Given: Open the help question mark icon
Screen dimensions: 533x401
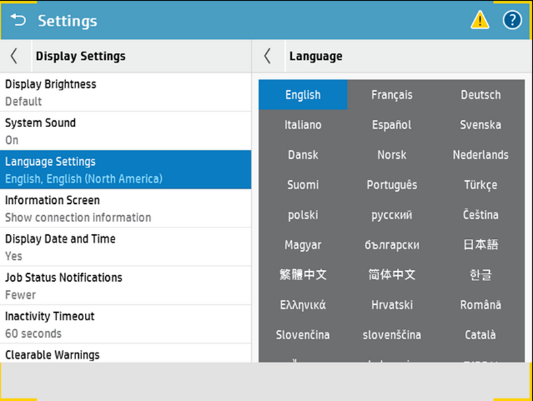Looking at the screenshot, I should [512, 21].
